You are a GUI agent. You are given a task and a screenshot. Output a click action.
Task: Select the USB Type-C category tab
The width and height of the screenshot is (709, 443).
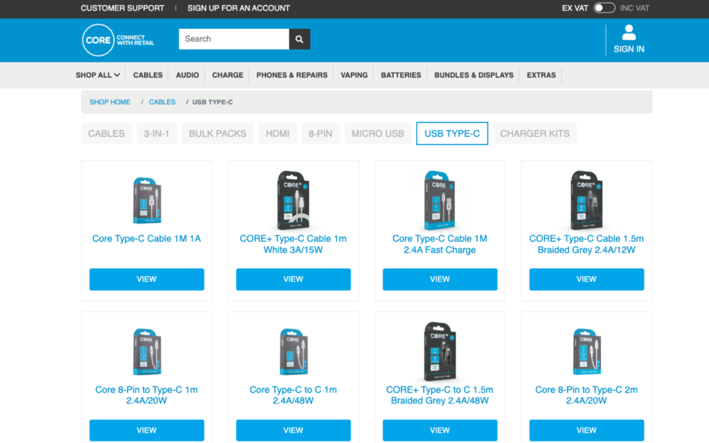[452, 134]
